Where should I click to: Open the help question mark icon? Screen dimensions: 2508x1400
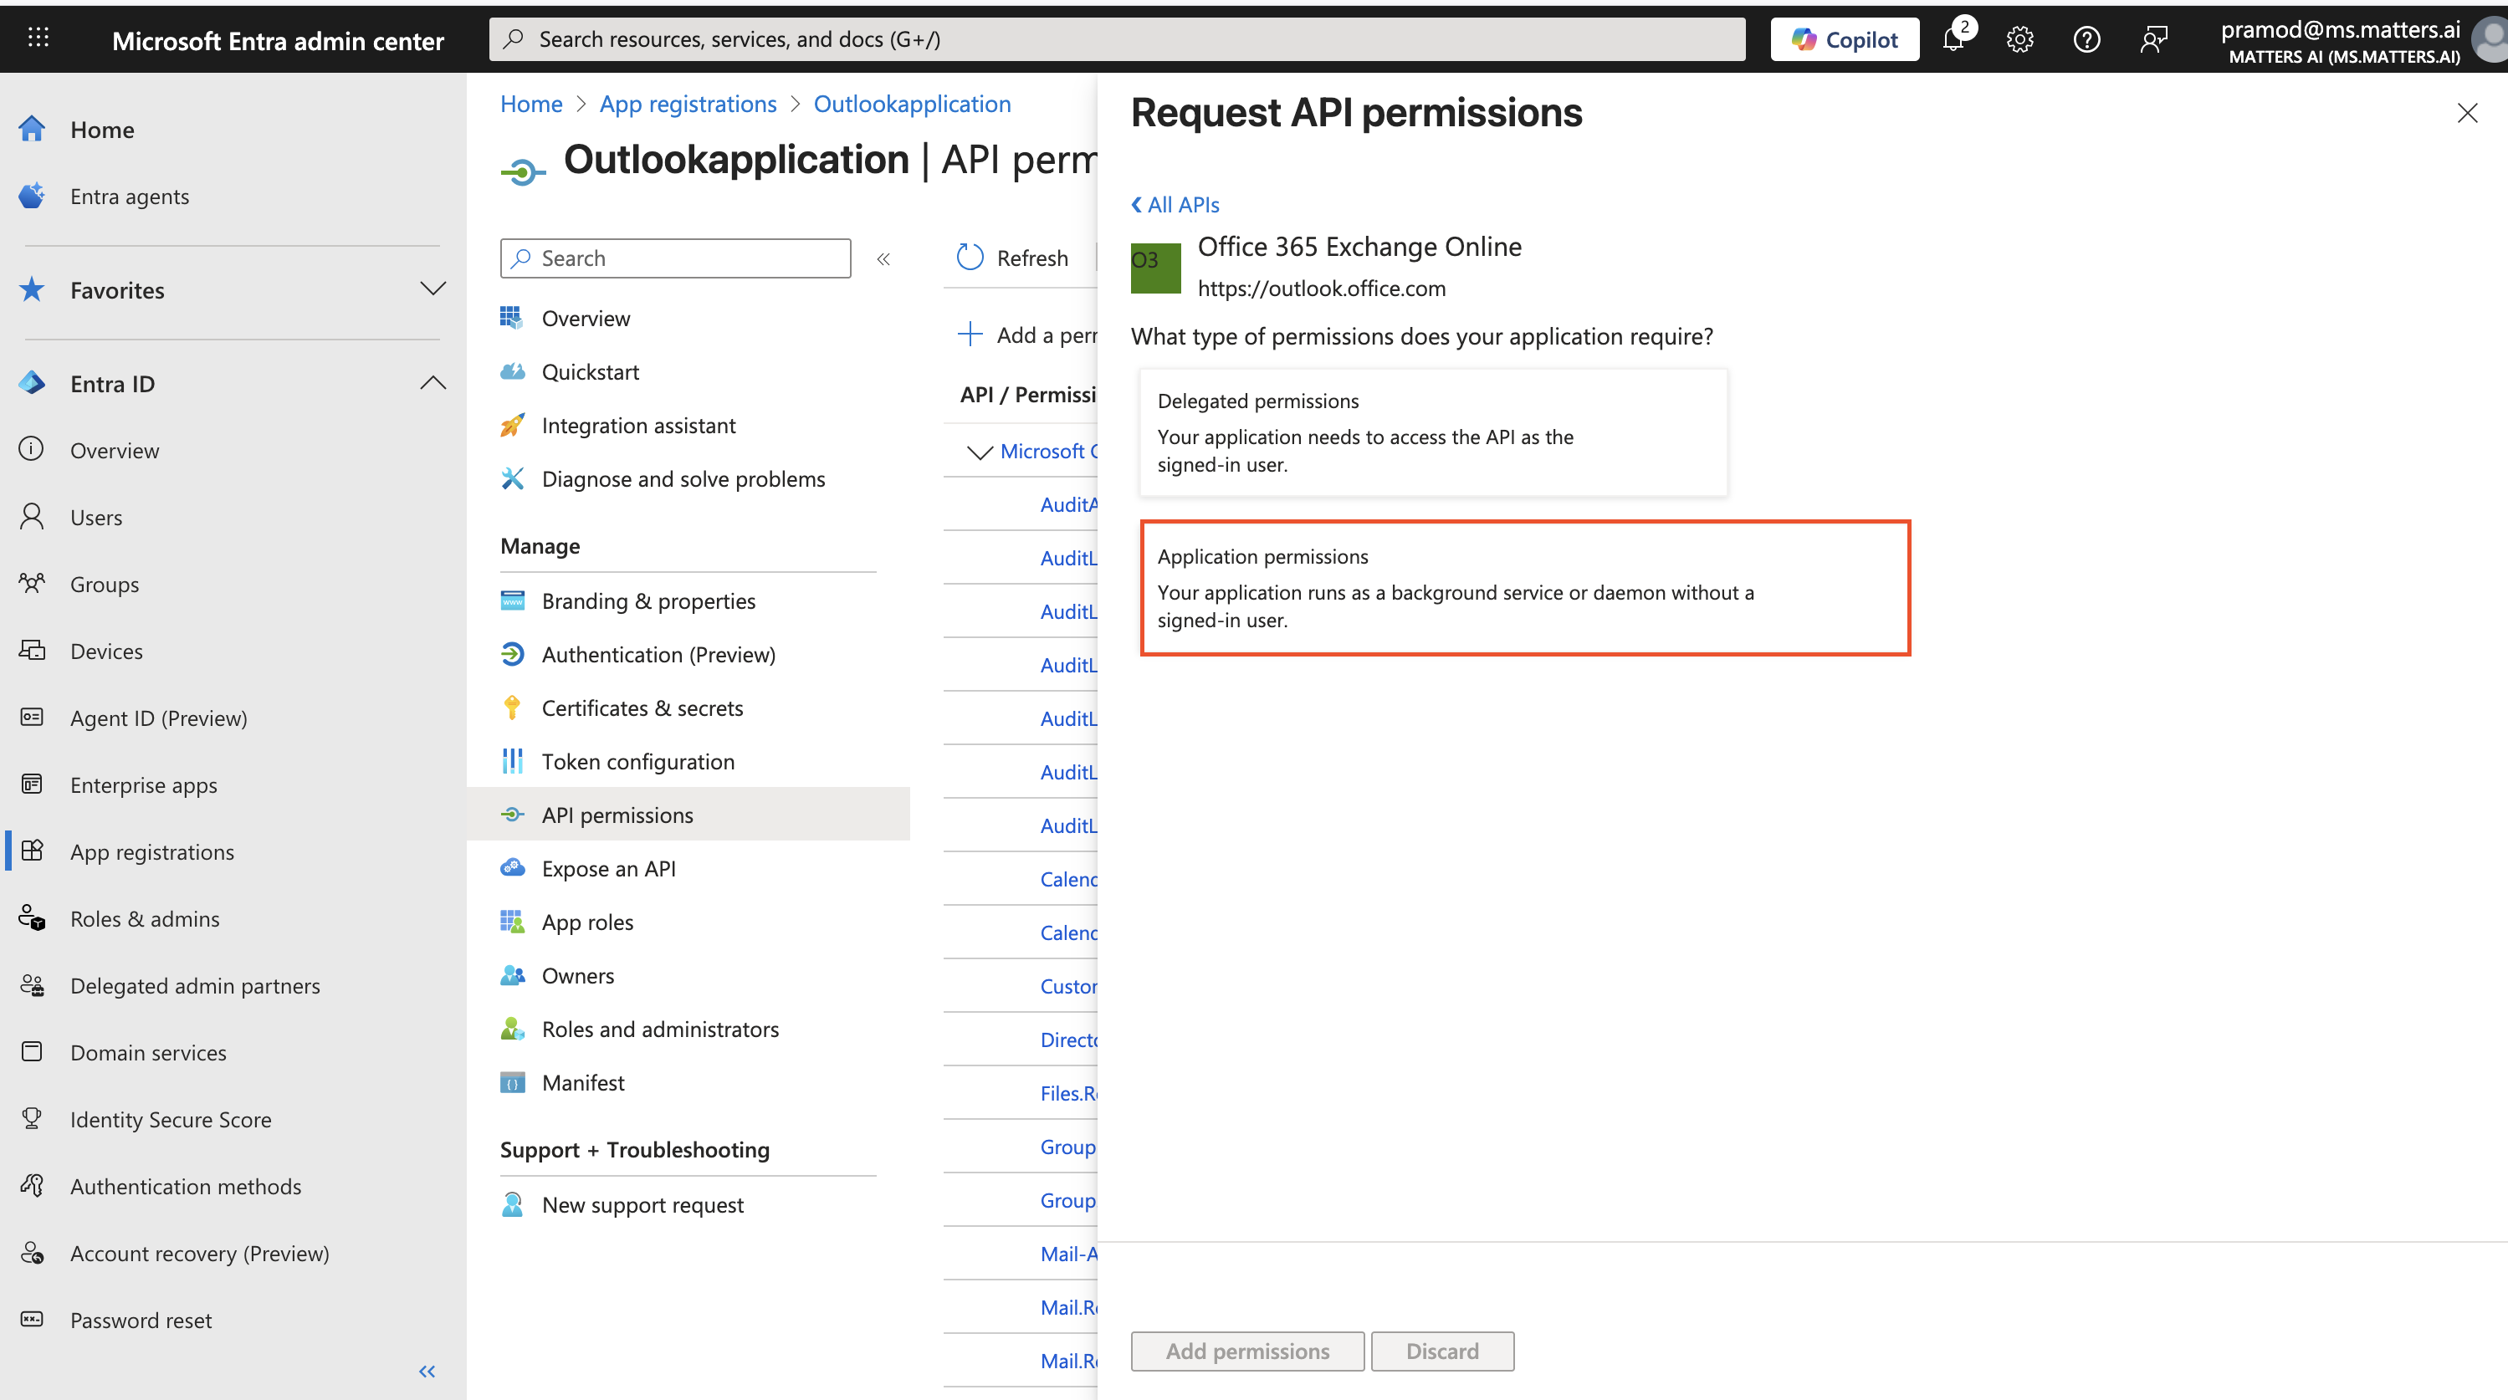(2086, 39)
